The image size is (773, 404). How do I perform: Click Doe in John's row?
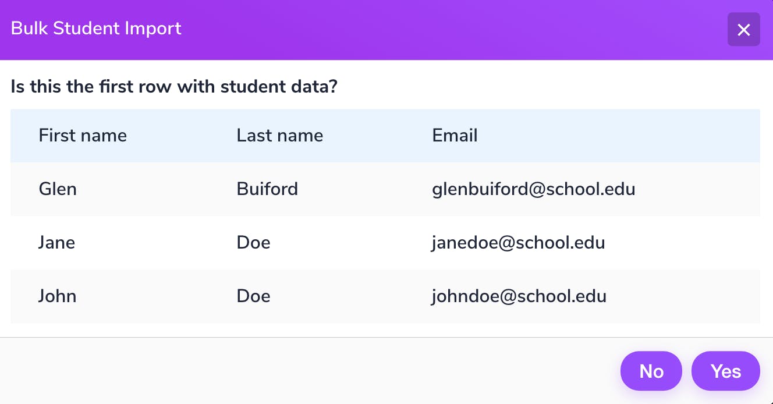253,296
